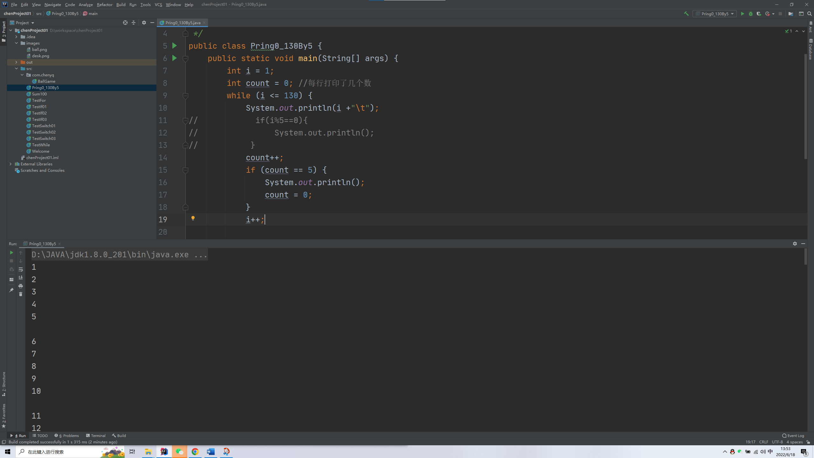Image resolution: width=814 pixels, height=458 pixels.
Task: Open the Database tool window
Action: [x=811, y=49]
